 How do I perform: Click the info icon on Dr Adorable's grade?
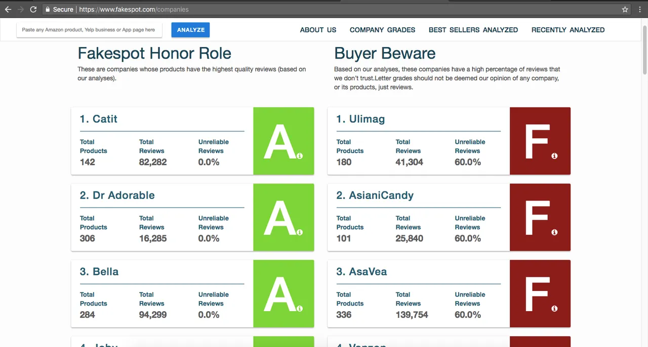(300, 232)
